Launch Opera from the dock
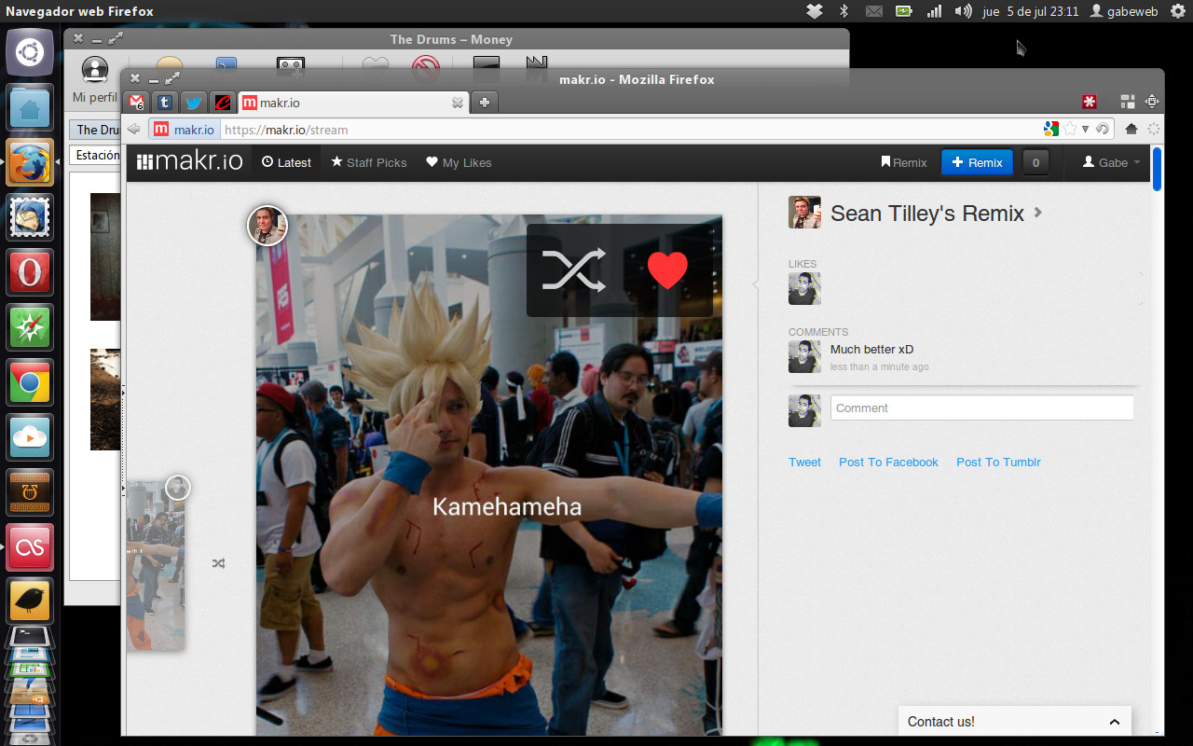The width and height of the screenshot is (1193, 746). tap(30, 272)
